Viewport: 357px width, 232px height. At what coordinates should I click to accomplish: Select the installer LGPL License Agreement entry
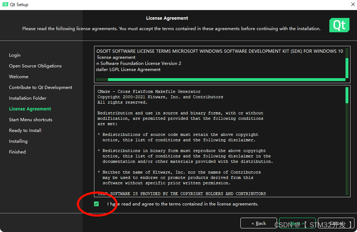click(x=128, y=70)
